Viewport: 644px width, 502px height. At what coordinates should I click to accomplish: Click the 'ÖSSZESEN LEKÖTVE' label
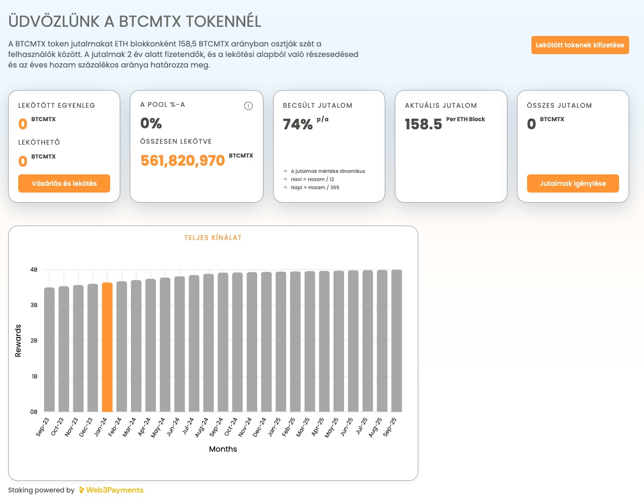(176, 141)
